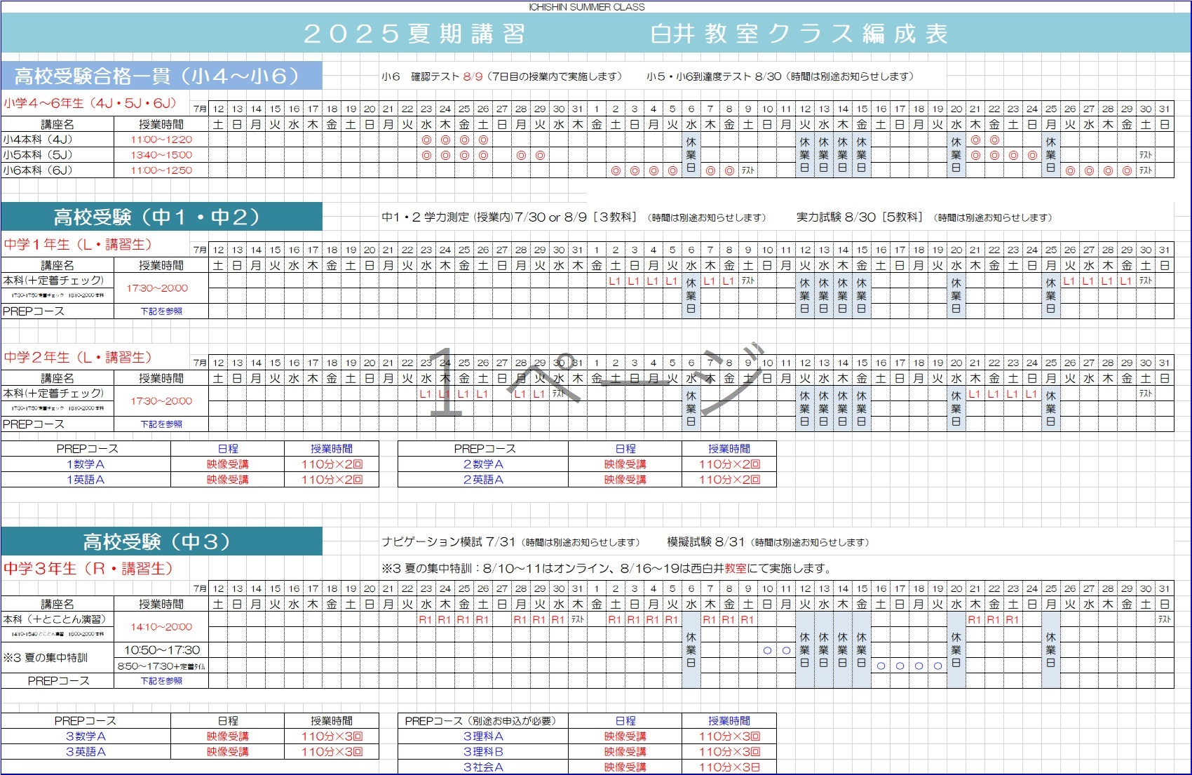Open 下記を参照 link in 中学2年生 PREPコース row
The image size is (1192, 775).
[161, 424]
